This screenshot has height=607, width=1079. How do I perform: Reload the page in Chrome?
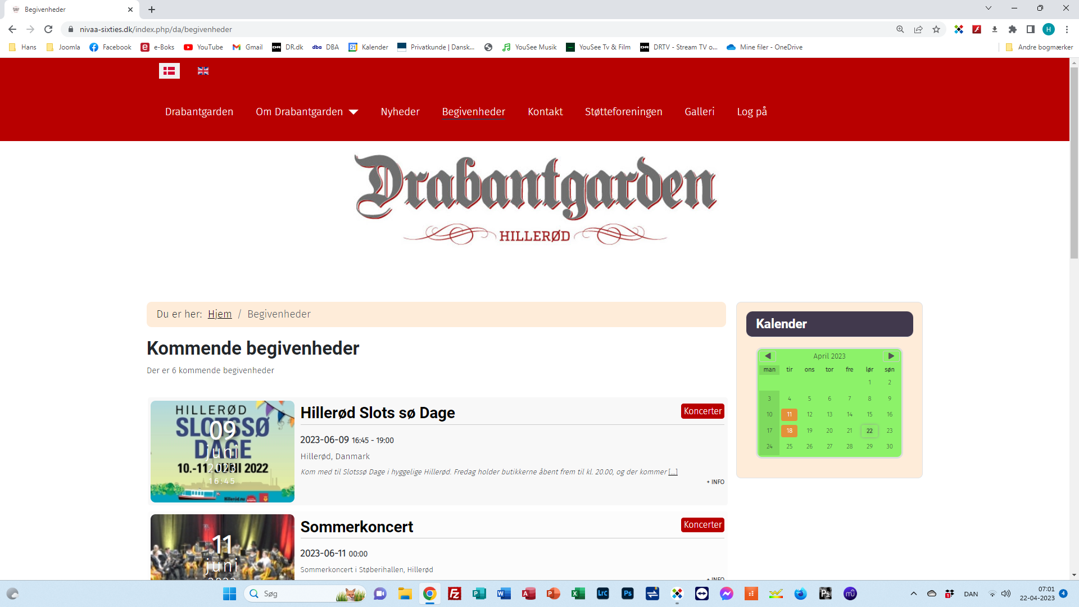48,29
